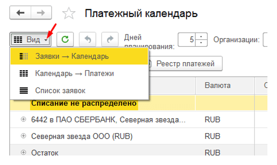277x165 pixels.
Task: Select Список заявок view
Action: click(x=79, y=90)
